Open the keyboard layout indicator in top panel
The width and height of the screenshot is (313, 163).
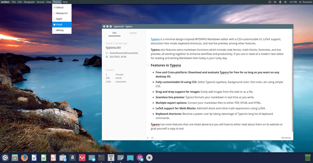pos(275,2)
